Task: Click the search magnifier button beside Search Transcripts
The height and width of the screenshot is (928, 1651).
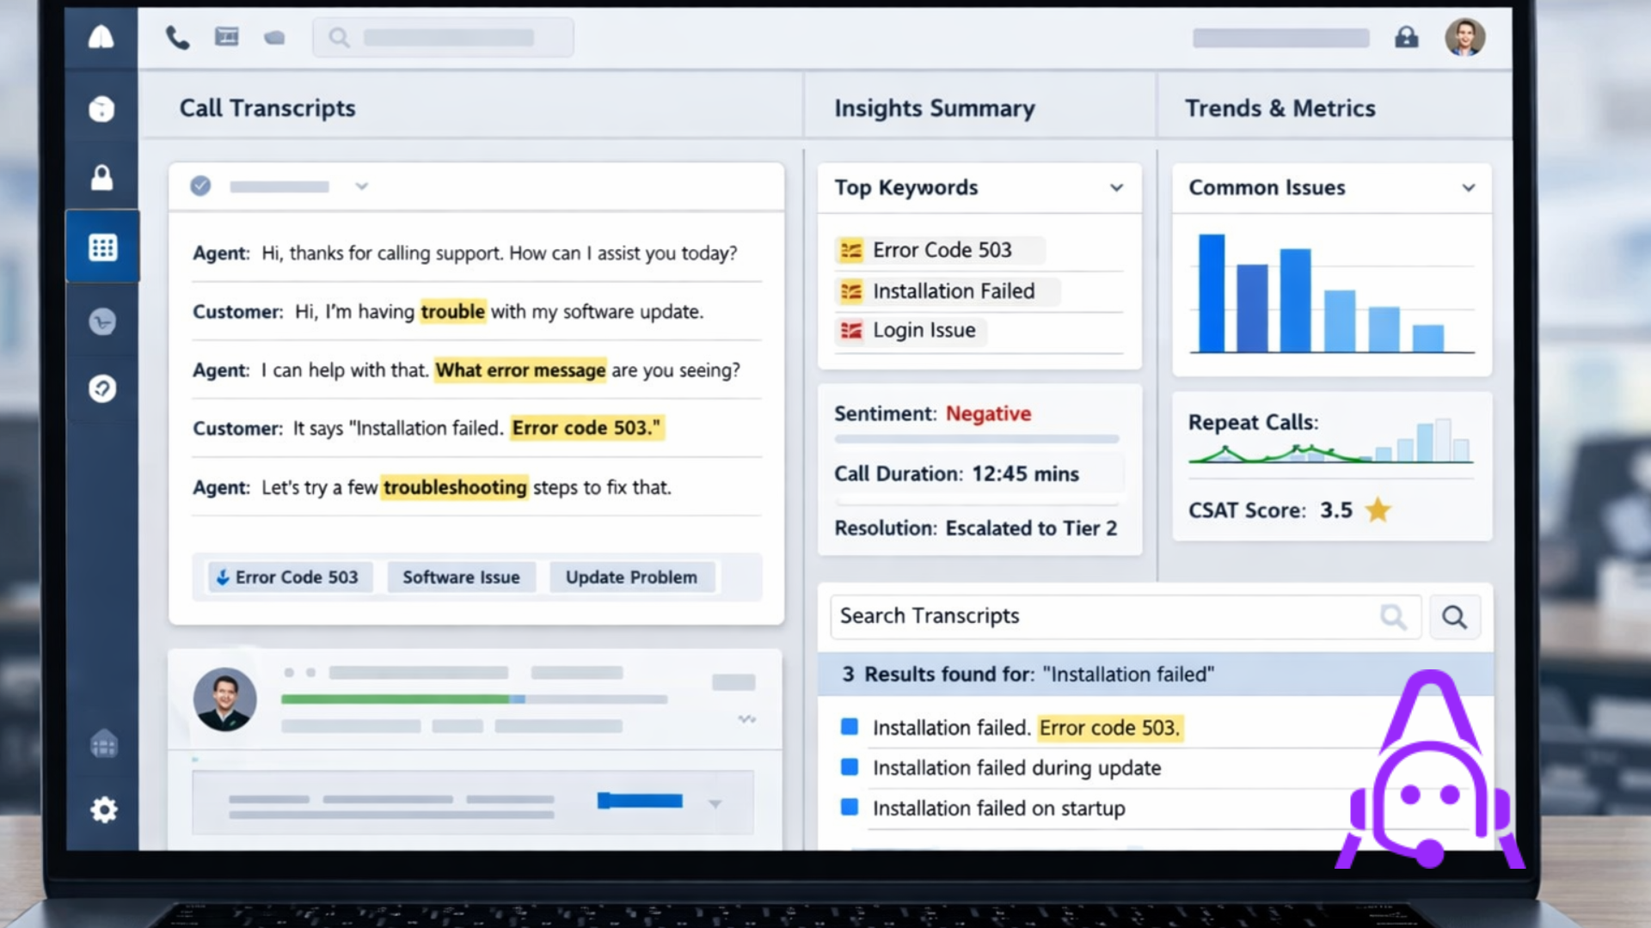Action: pyautogui.click(x=1454, y=616)
